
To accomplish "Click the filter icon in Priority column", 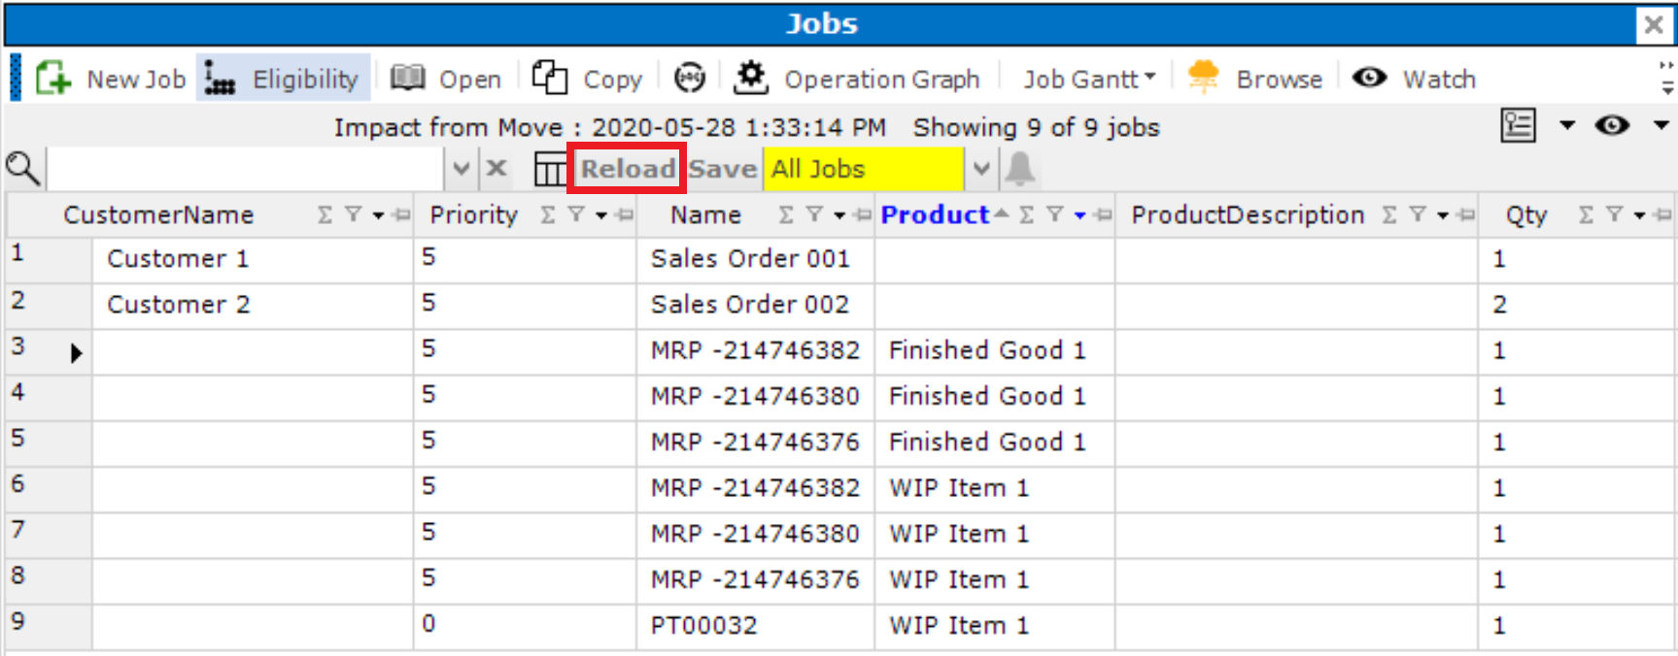I will (x=577, y=215).
